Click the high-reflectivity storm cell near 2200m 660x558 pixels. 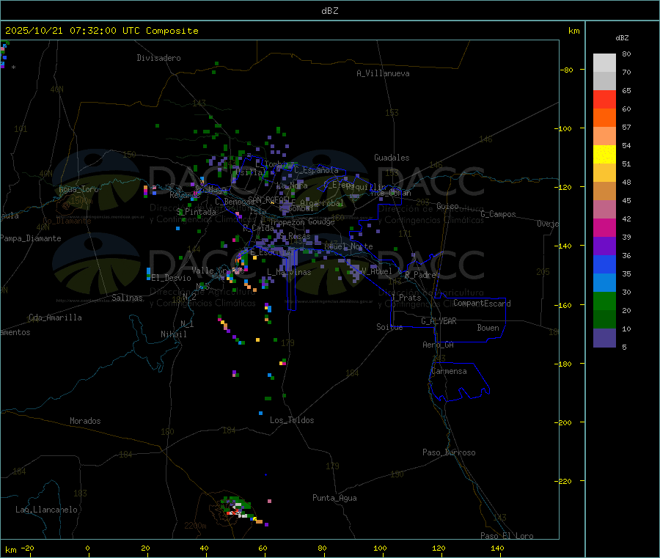coord(237,508)
